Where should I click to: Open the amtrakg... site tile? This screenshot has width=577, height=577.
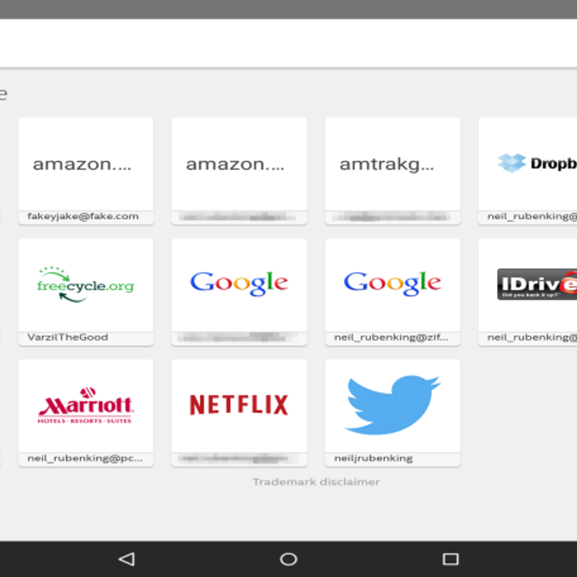click(x=392, y=164)
